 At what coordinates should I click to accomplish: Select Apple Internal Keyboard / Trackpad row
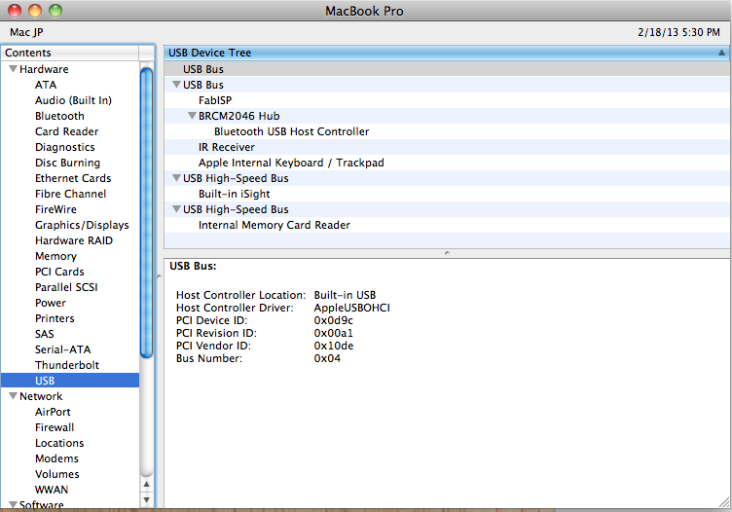point(446,163)
